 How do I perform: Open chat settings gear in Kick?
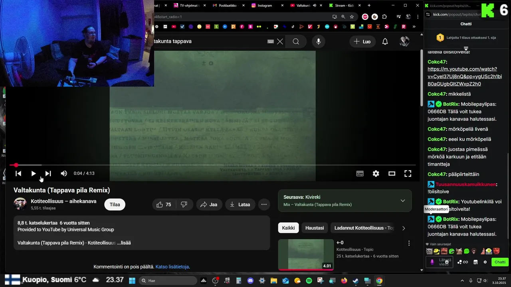point(485,262)
